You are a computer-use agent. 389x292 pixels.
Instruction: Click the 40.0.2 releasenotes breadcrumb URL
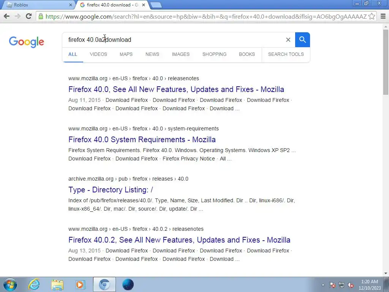pos(136,229)
